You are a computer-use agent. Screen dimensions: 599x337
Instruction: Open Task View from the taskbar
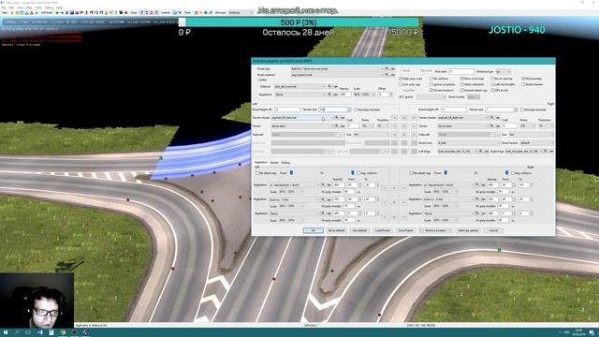[28, 332]
